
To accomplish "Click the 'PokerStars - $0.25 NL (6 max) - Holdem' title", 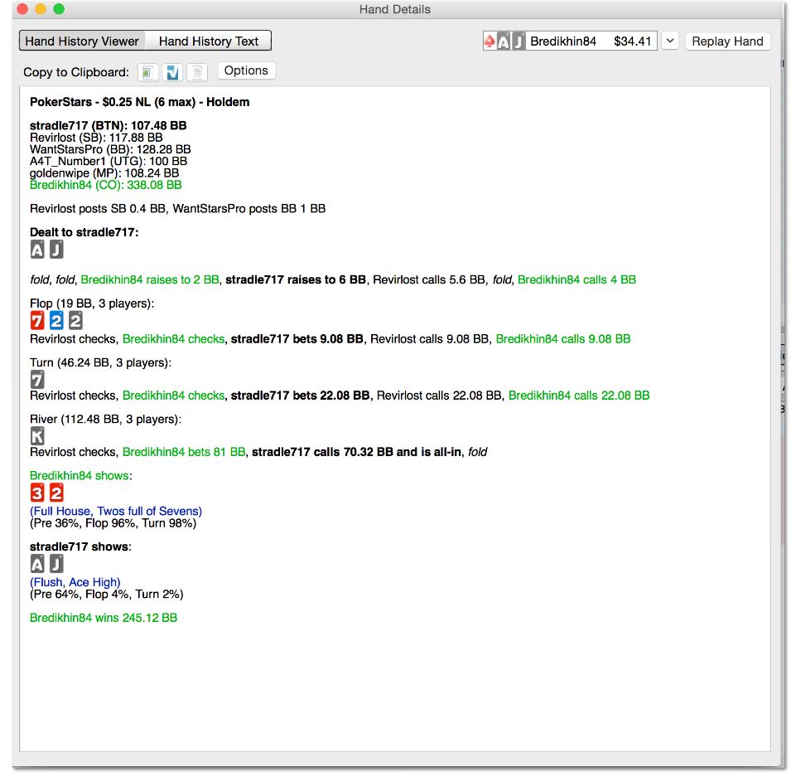I will pyautogui.click(x=139, y=102).
